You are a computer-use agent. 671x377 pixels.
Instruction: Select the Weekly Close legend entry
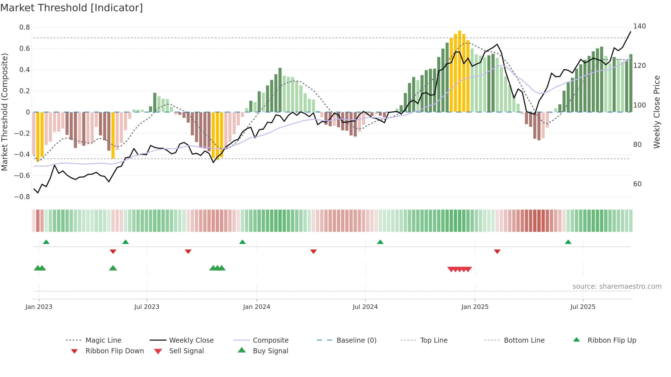pos(182,340)
